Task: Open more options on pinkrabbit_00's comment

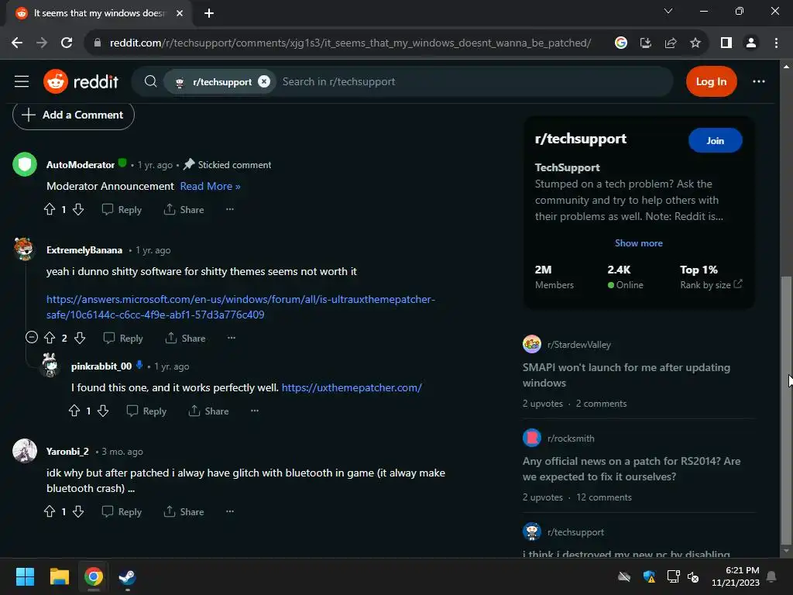Action: 254,411
